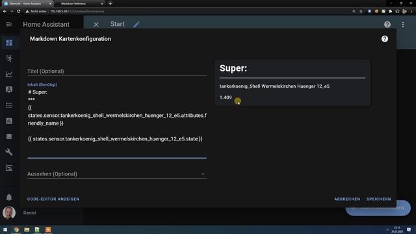416x234 pixels.
Task: Close dashboard edit mode with X
Action: pyautogui.click(x=96, y=25)
